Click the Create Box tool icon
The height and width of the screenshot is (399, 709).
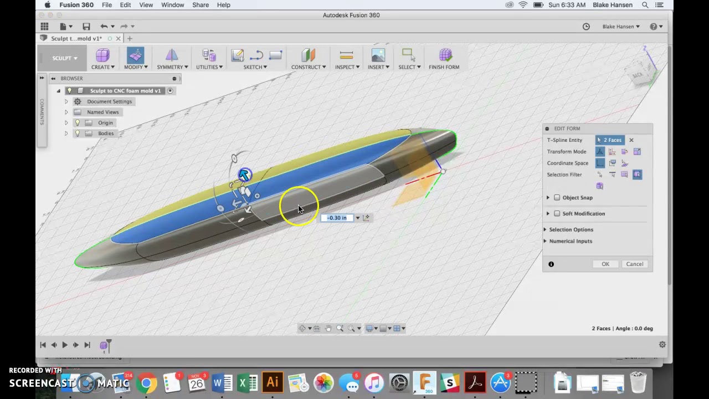[x=102, y=55]
